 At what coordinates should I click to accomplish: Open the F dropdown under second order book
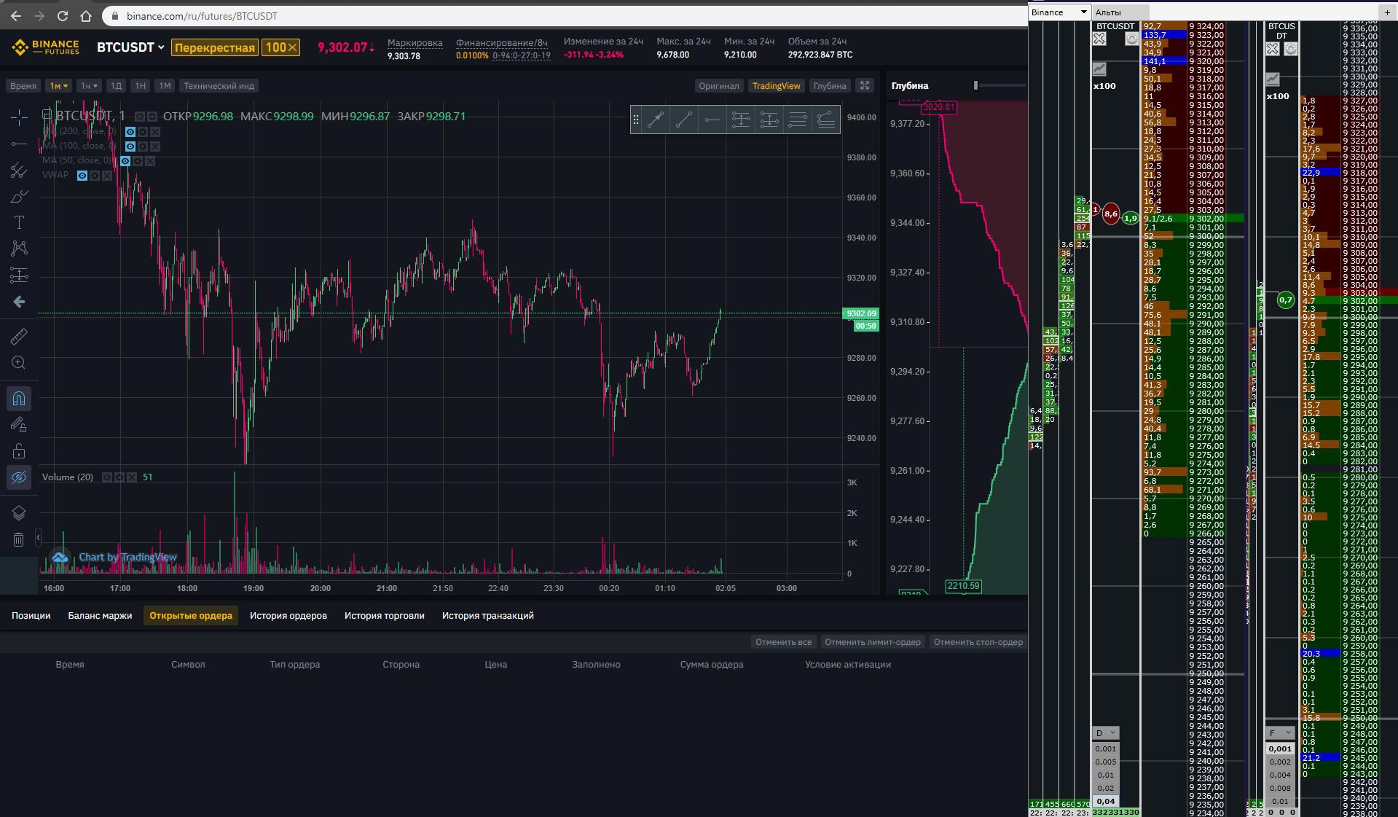pos(1280,733)
